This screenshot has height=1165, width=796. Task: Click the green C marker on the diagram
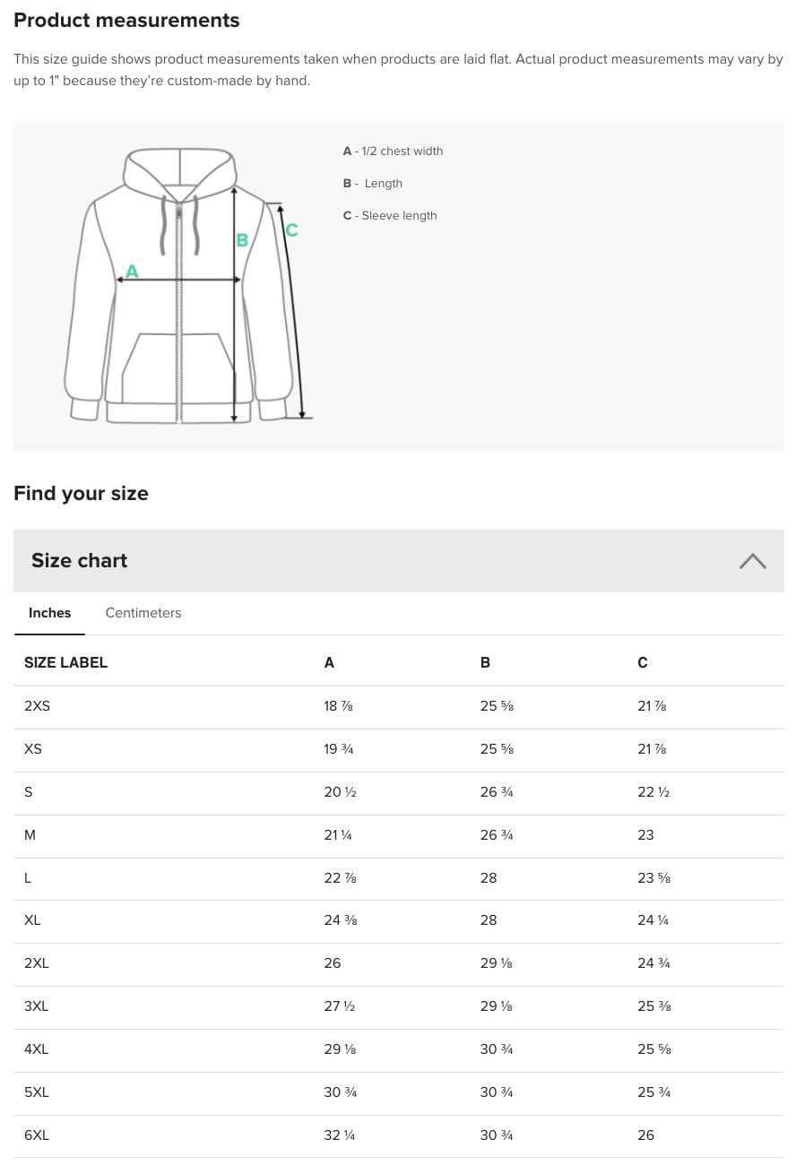(291, 230)
